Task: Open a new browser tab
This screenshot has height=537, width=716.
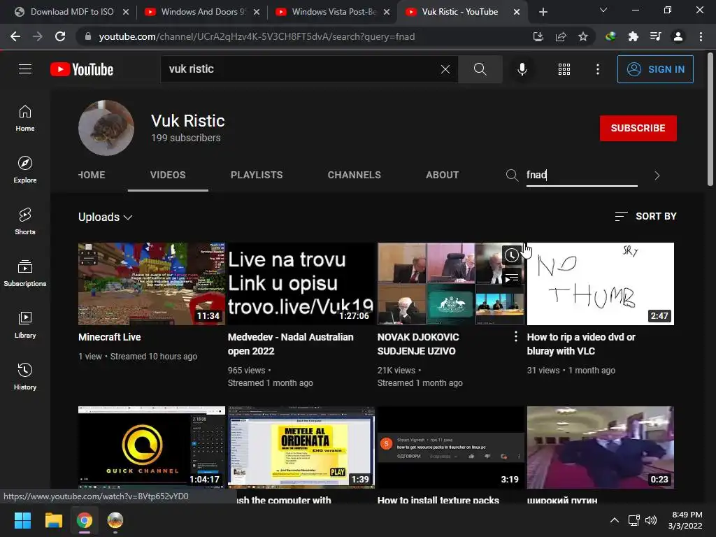Action: tap(543, 12)
